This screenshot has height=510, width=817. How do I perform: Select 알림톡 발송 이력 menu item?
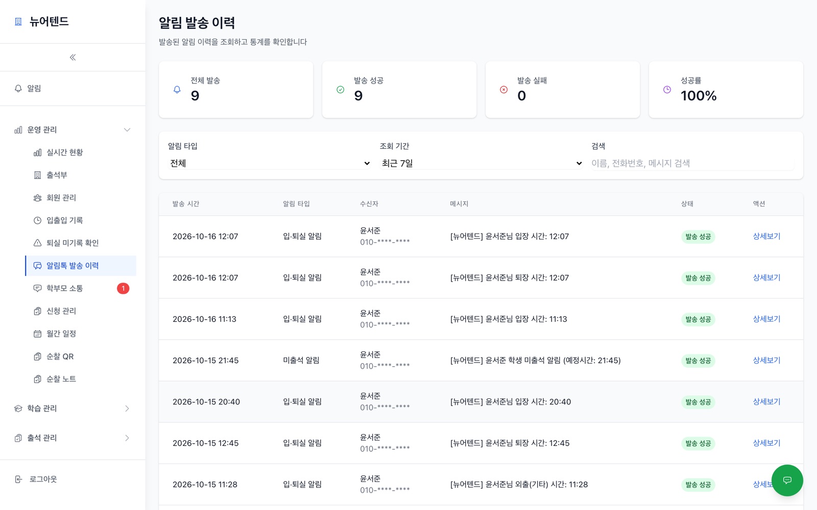(81, 266)
